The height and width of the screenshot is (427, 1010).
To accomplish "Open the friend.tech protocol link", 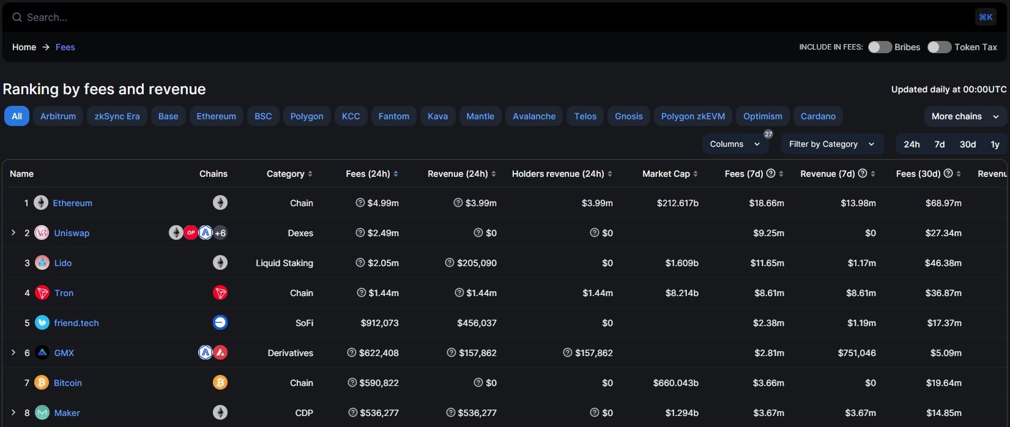I will [x=76, y=323].
